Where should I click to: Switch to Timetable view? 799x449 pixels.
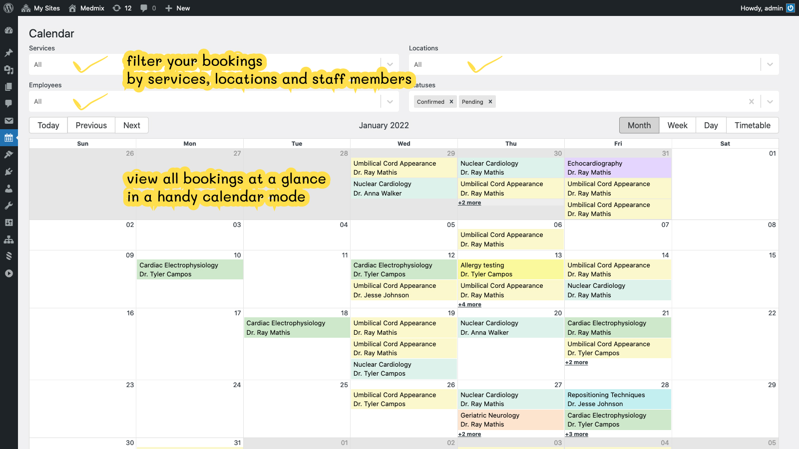tap(753, 125)
